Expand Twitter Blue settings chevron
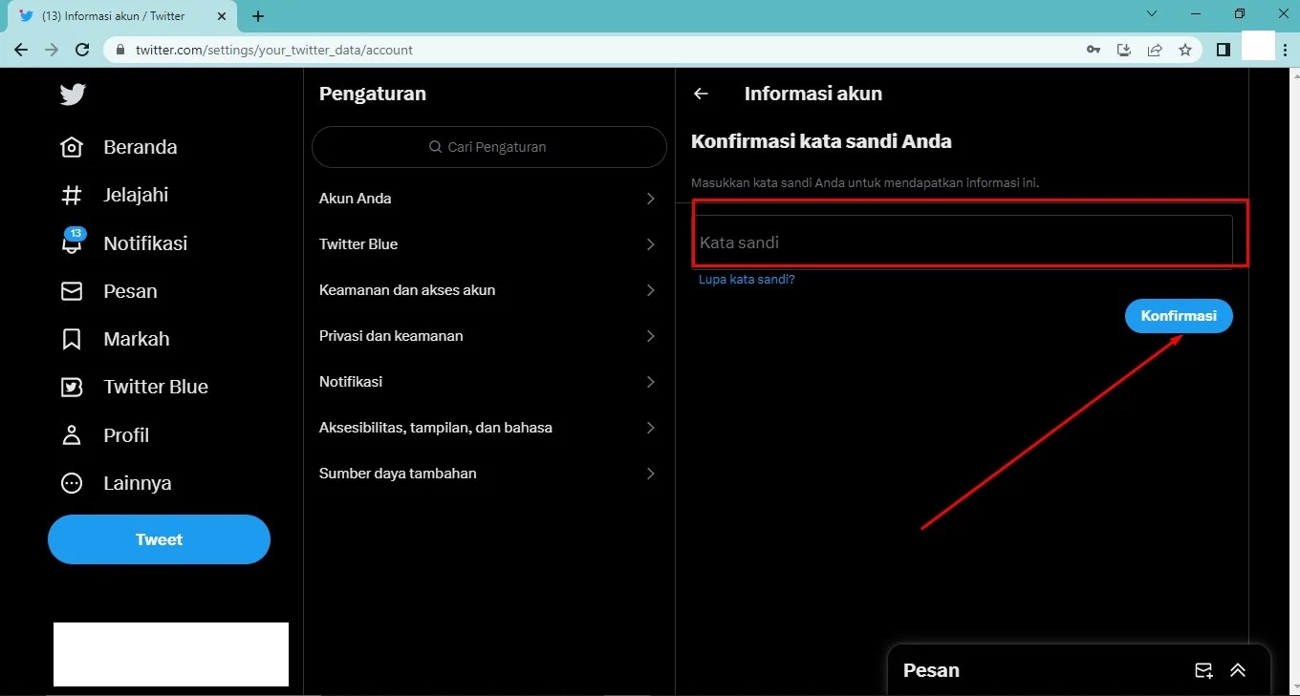Image resolution: width=1300 pixels, height=696 pixels. tap(651, 244)
